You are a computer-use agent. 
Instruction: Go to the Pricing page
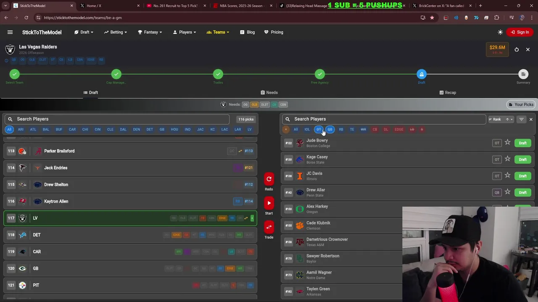pyautogui.click(x=274, y=32)
